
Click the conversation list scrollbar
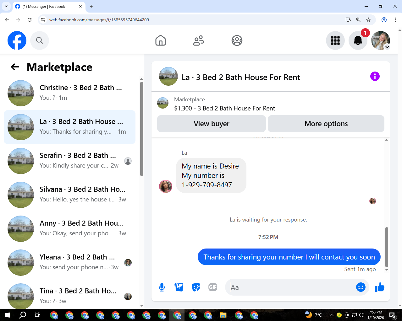click(x=141, y=129)
